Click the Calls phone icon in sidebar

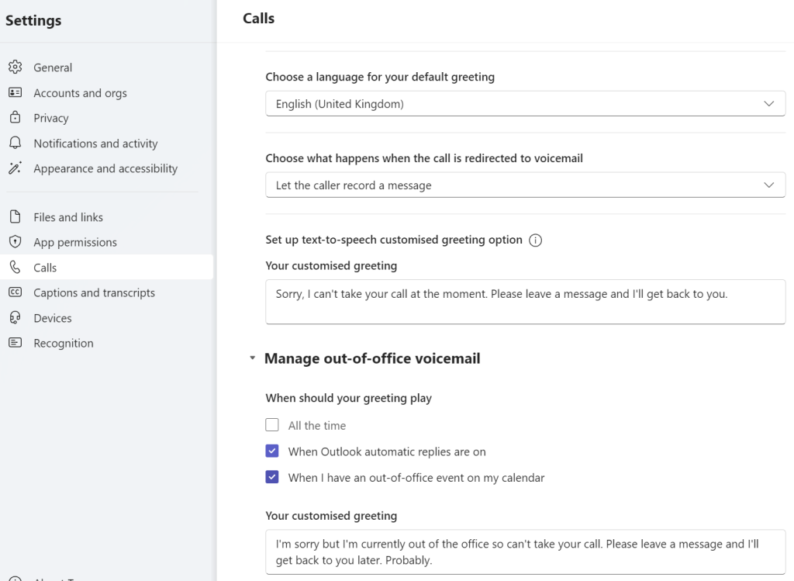pos(16,267)
